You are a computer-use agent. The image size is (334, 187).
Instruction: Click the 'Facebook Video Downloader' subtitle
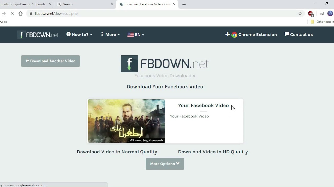(x=165, y=76)
